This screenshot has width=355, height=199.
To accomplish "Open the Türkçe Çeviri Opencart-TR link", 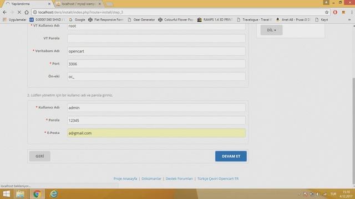I will (x=218, y=179).
